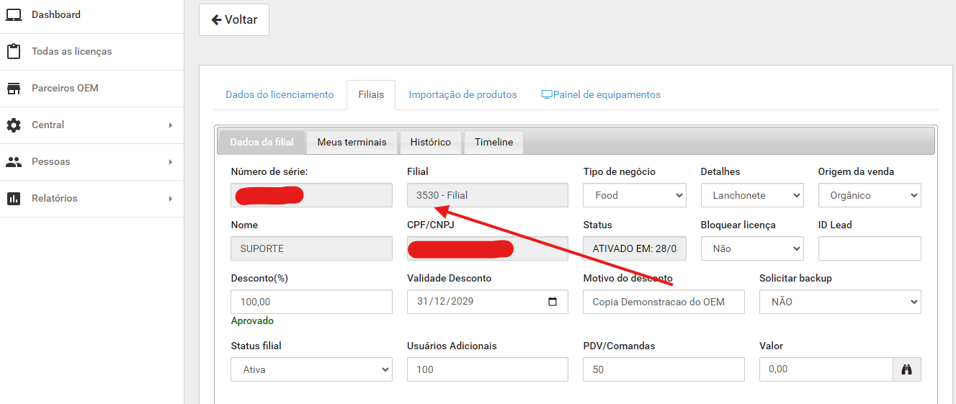Expand the Relatórios submenu arrow
The height and width of the screenshot is (404, 956).
171,199
